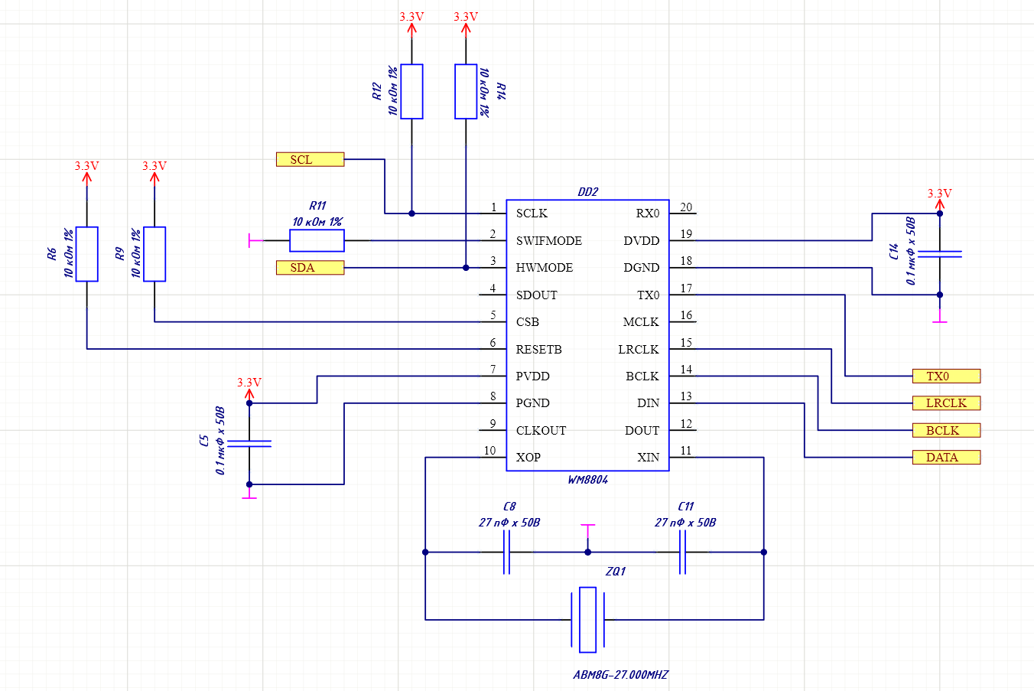The height and width of the screenshot is (691, 1034).
Task: Select the DATA output port
Action: [946, 457]
